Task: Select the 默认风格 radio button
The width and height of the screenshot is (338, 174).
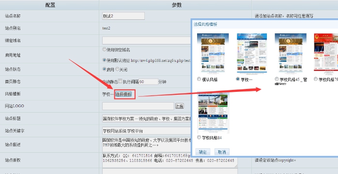Action: coord(199,79)
